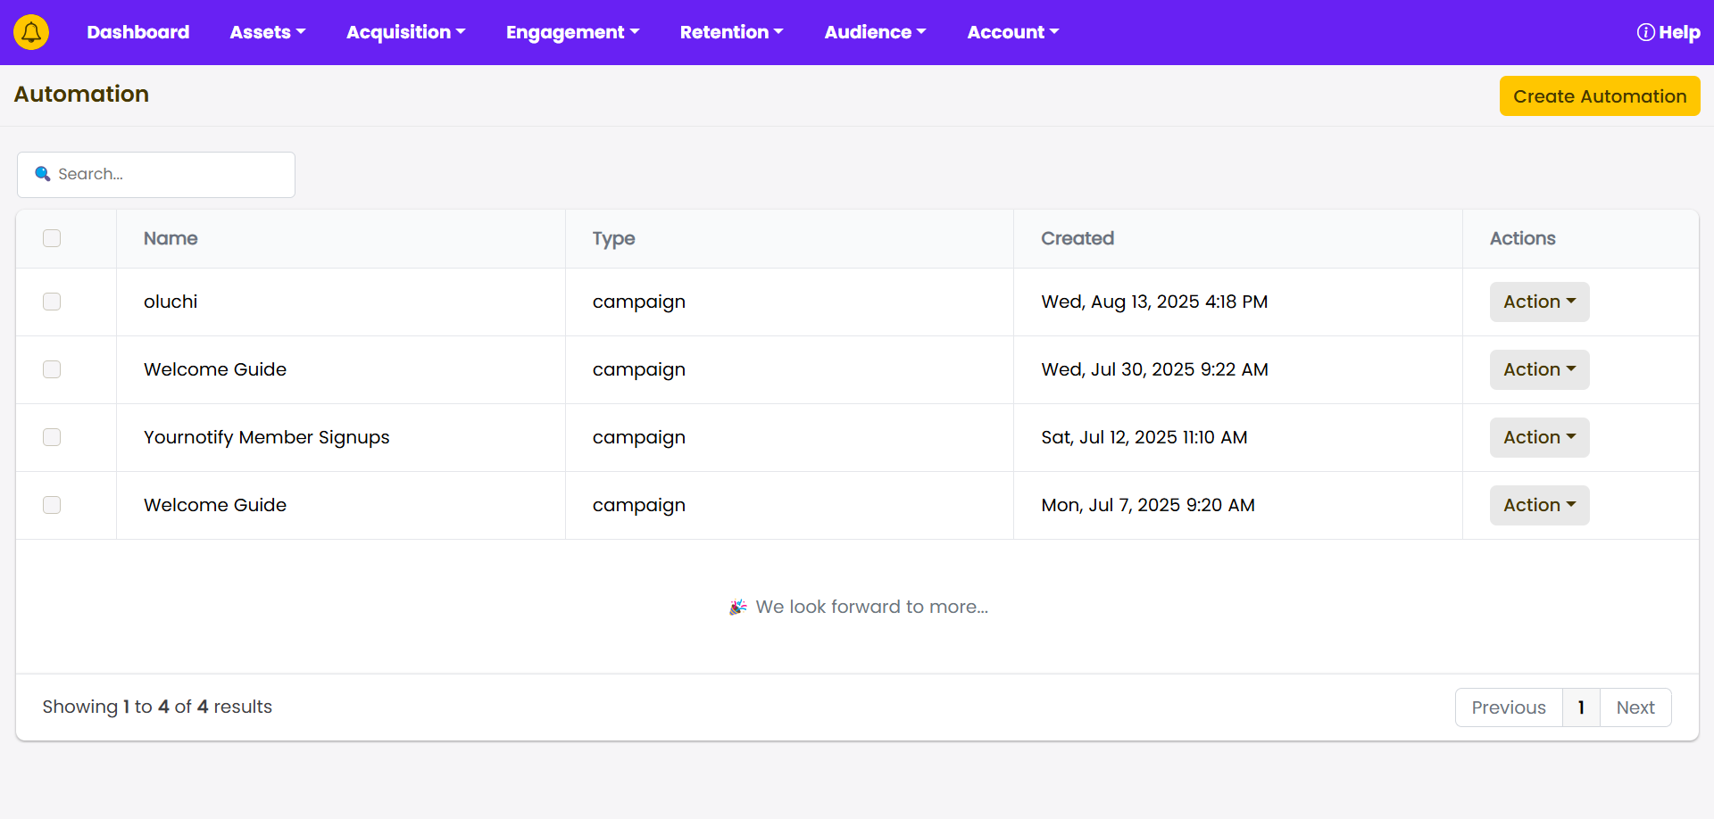The height and width of the screenshot is (819, 1714).
Task: Tick the checkbox for Jul 7 Welcome Guide
Action: (x=52, y=505)
